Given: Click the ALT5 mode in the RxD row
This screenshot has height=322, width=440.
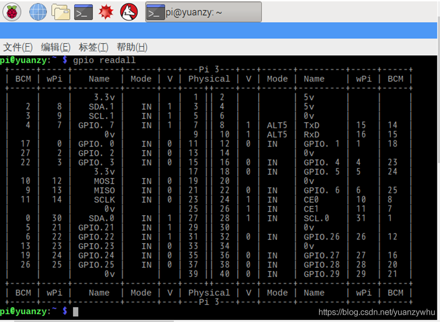Looking at the screenshot, I should point(277,135).
